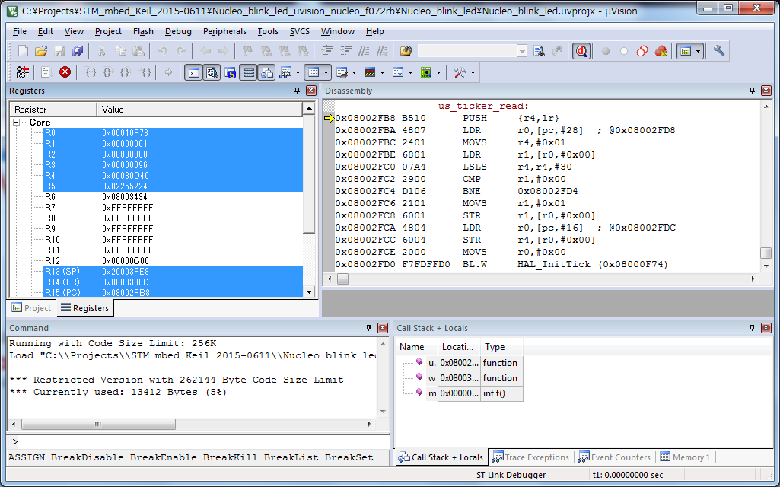This screenshot has height=487, width=780.
Task: Toggle the Symbols Window button
Action: tap(230, 72)
